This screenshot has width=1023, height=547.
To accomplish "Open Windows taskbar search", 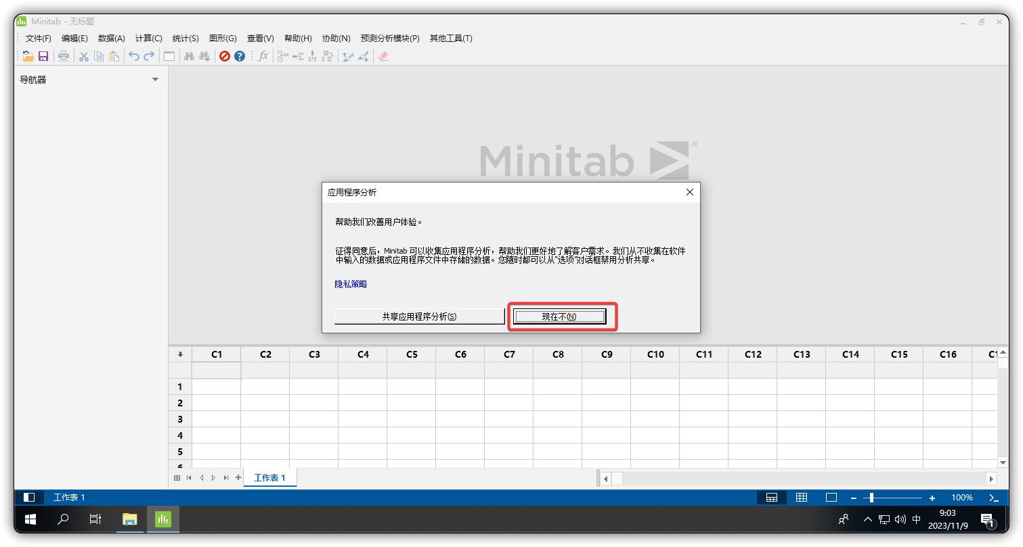I will (x=63, y=519).
